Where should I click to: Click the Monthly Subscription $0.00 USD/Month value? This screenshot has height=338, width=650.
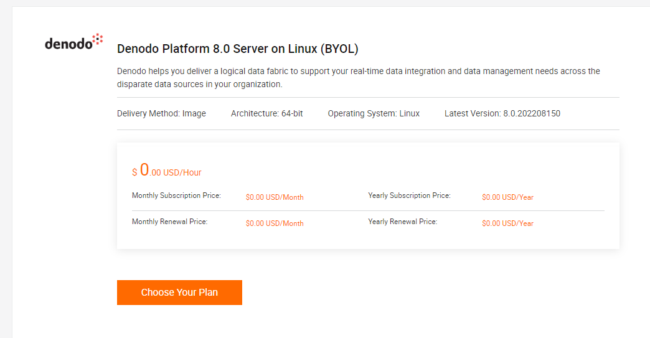coord(275,197)
